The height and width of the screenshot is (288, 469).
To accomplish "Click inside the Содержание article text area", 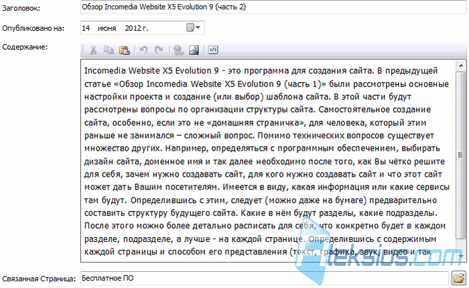I will coord(268,161).
